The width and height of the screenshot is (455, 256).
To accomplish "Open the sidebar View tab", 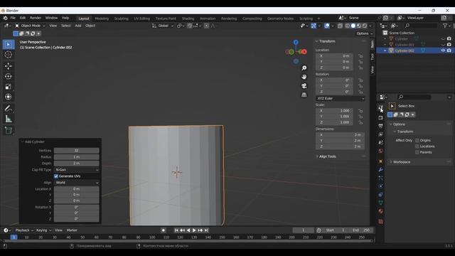I will [x=373, y=70].
